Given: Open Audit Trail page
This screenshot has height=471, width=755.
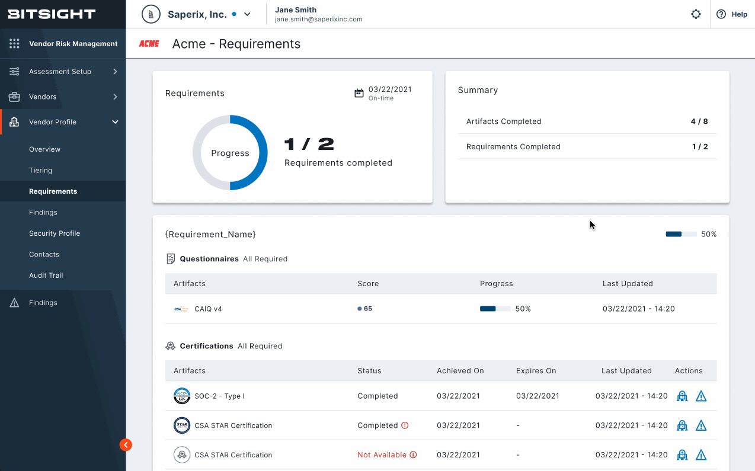Looking at the screenshot, I should pos(46,275).
